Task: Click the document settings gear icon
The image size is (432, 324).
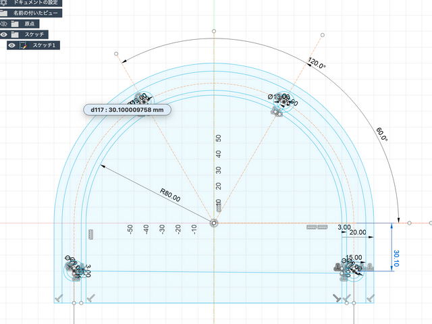Action: coord(3,3)
